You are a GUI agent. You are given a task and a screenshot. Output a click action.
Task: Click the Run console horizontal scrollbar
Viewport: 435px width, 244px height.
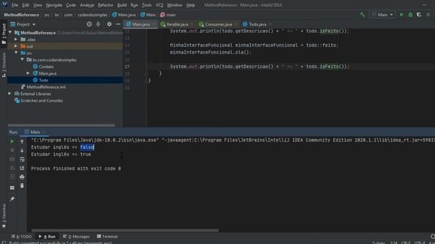point(125,230)
